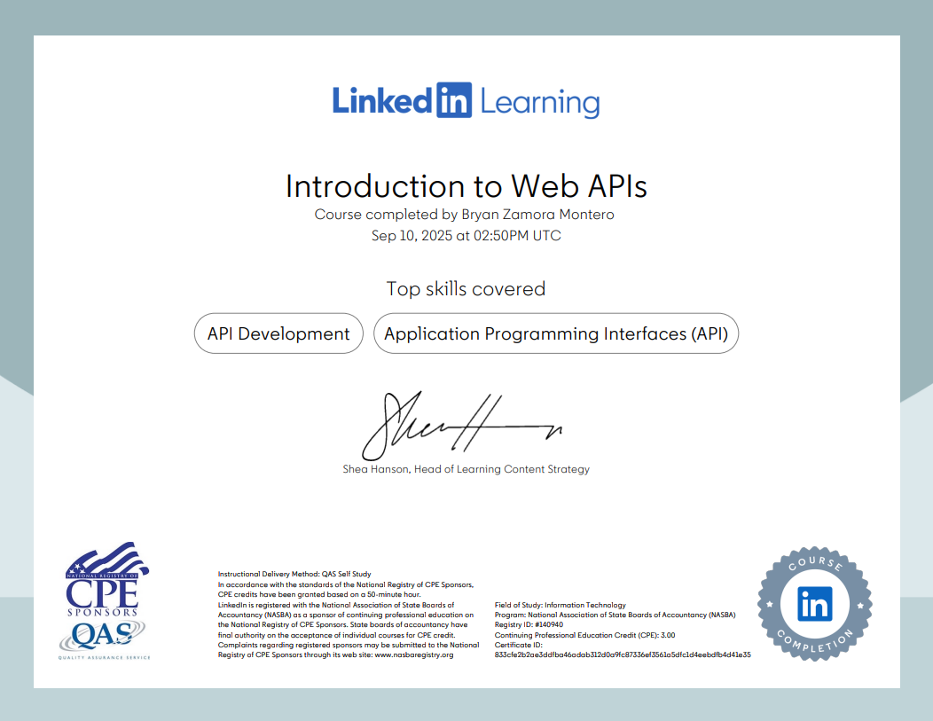This screenshot has height=721, width=933.
Task: Click the Continuing Professional Education Credit line
Action: pyautogui.click(x=584, y=635)
